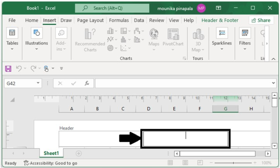Switch to the Formulas tab
280x168 pixels.
coord(119,20)
